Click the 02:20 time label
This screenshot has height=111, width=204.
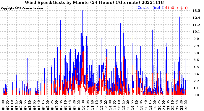point(21,105)
